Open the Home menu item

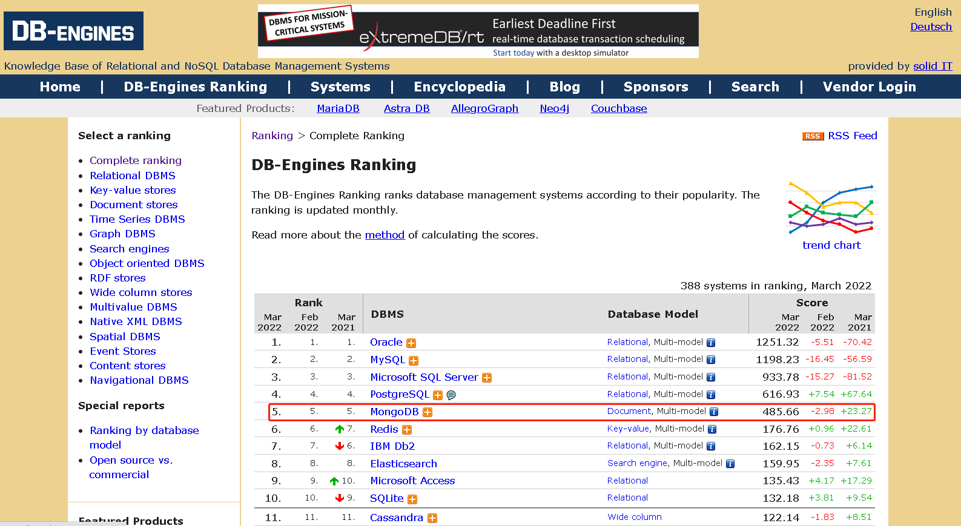tap(60, 87)
